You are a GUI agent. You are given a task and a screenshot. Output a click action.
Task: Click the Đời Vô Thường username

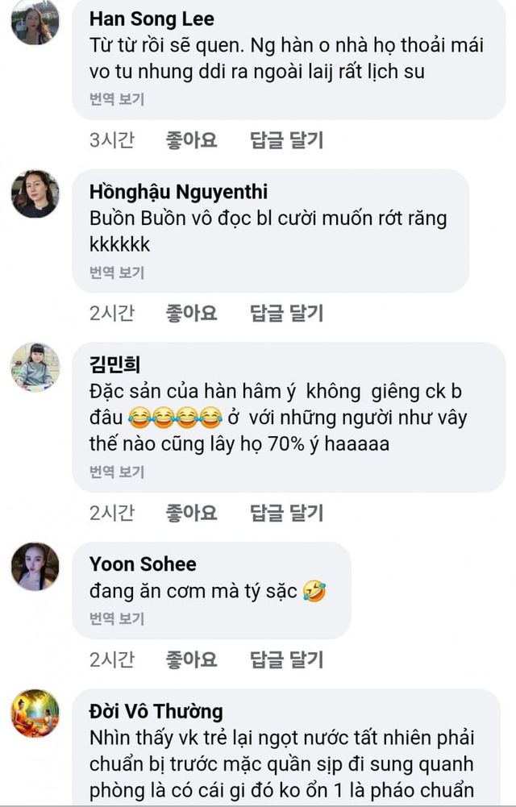pyautogui.click(x=156, y=712)
